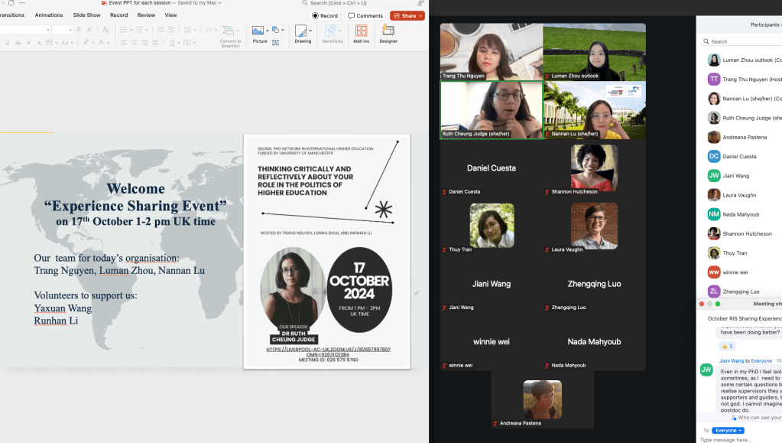Open the Shapes insert icon
The image size is (782, 443).
pos(277,30)
